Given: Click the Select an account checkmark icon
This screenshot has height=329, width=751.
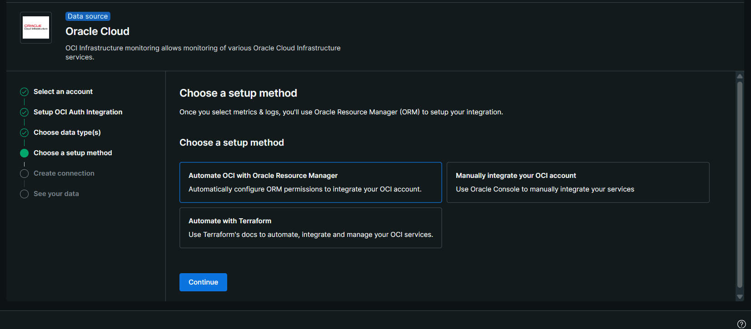Looking at the screenshot, I should tap(25, 92).
